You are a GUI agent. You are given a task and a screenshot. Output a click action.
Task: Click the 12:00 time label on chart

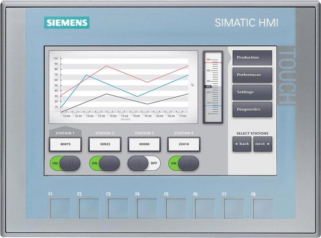tap(66, 116)
